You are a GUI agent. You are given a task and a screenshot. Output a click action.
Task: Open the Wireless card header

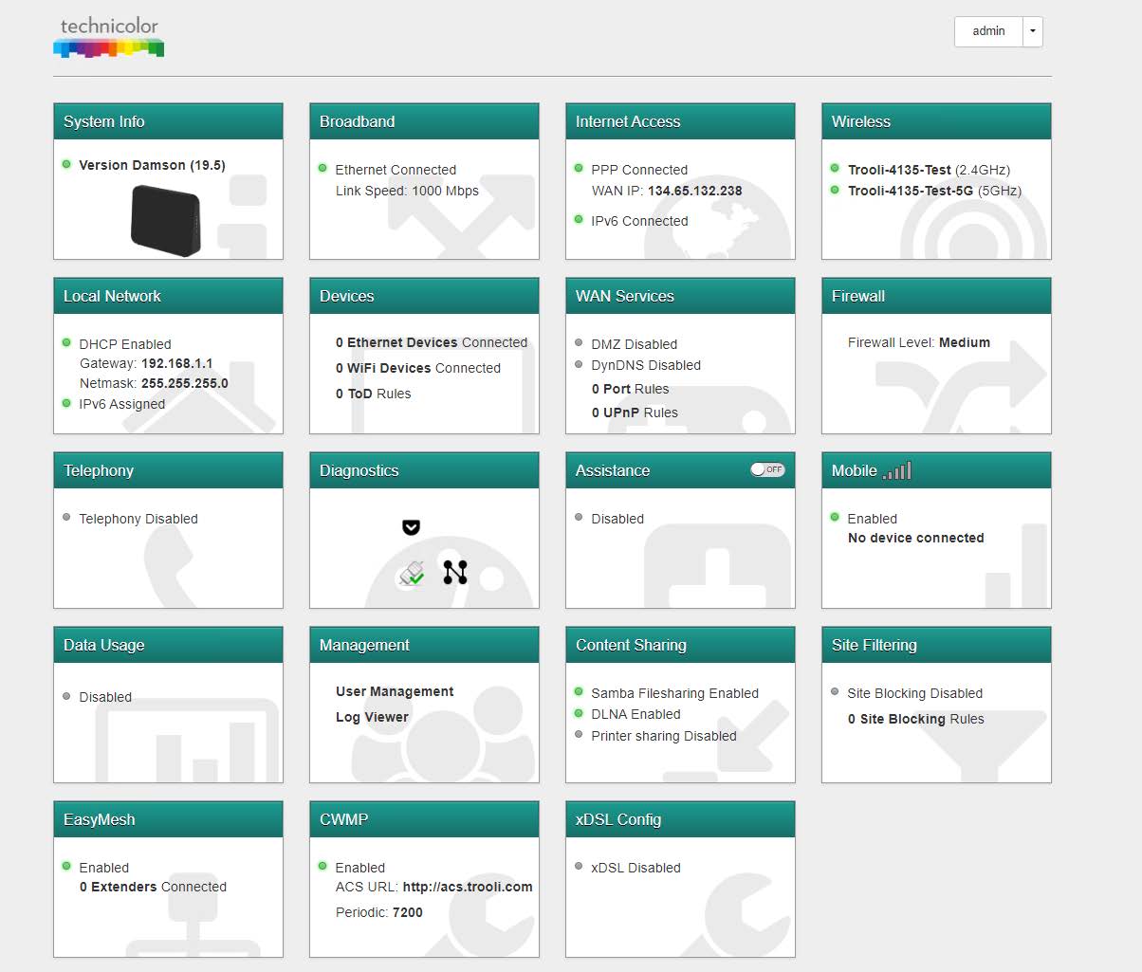(935, 121)
